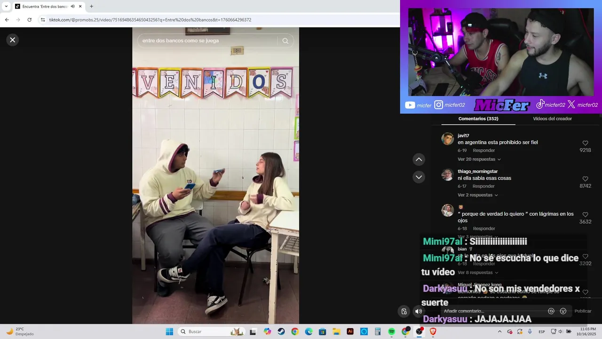Click the taskbar Buscar search box
The height and width of the screenshot is (339, 602).
click(212, 331)
